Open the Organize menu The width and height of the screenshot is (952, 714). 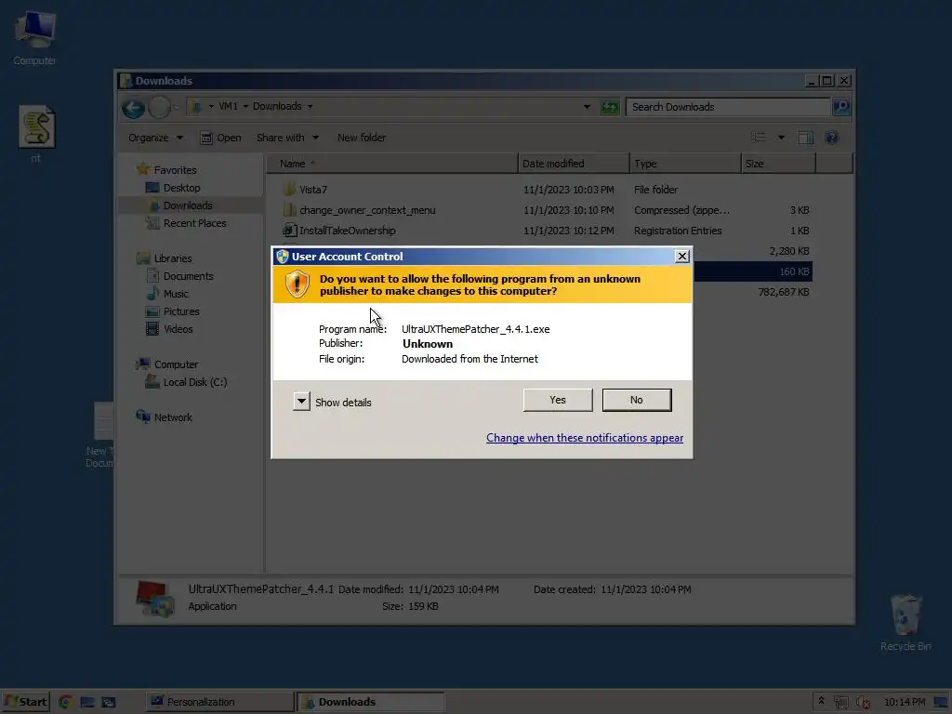point(155,138)
